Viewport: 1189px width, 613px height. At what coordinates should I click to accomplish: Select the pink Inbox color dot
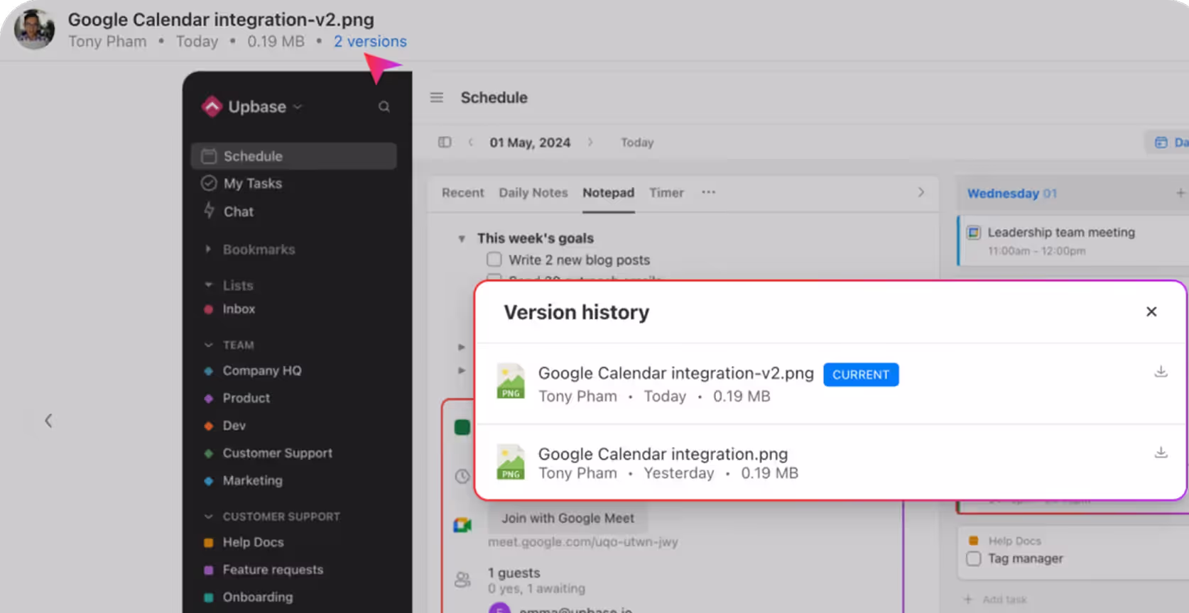pyautogui.click(x=209, y=309)
